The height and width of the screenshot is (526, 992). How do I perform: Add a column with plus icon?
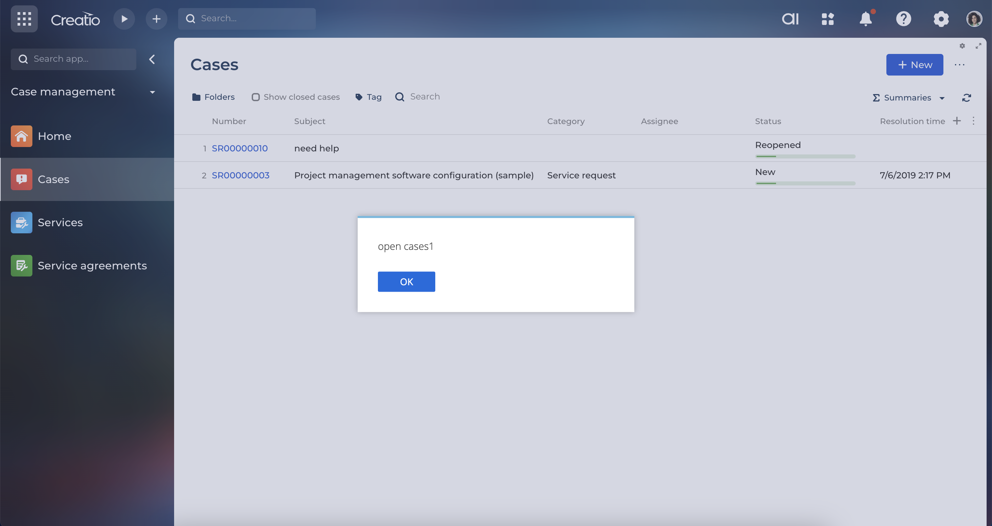[x=957, y=121]
